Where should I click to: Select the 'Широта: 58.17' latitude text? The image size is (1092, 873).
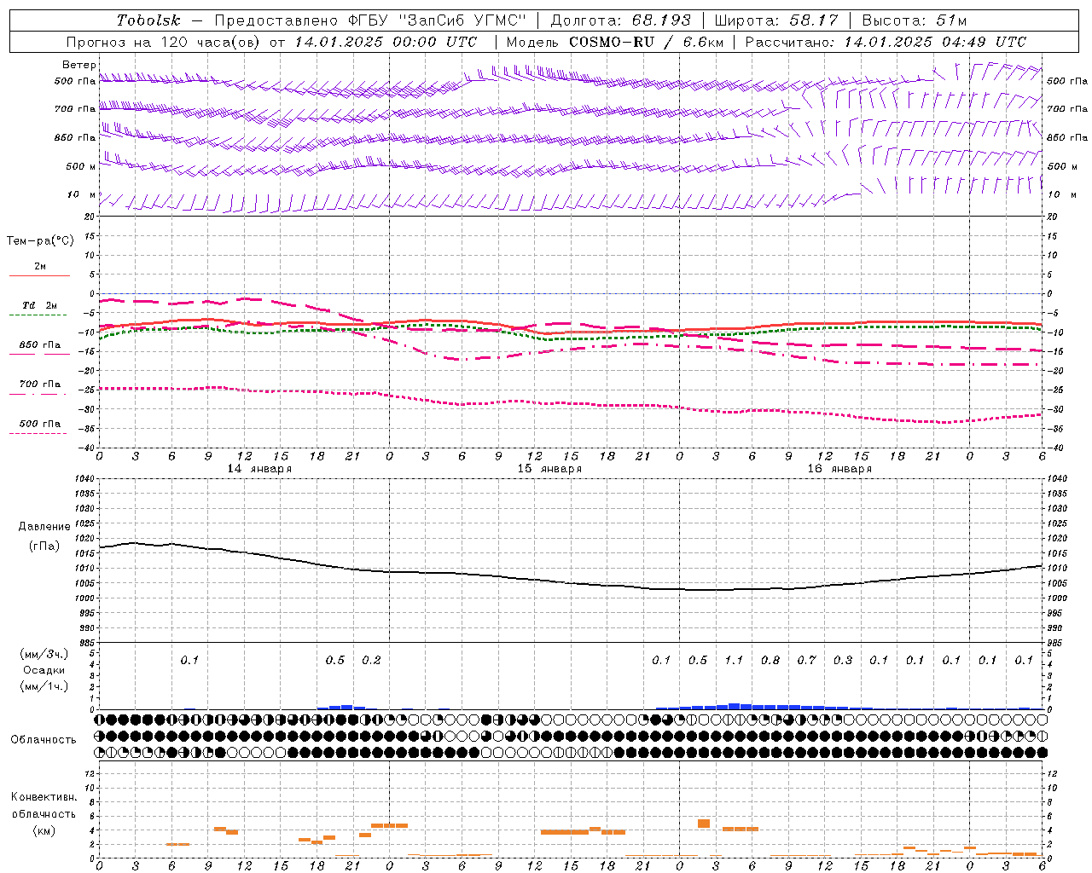tap(776, 20)
